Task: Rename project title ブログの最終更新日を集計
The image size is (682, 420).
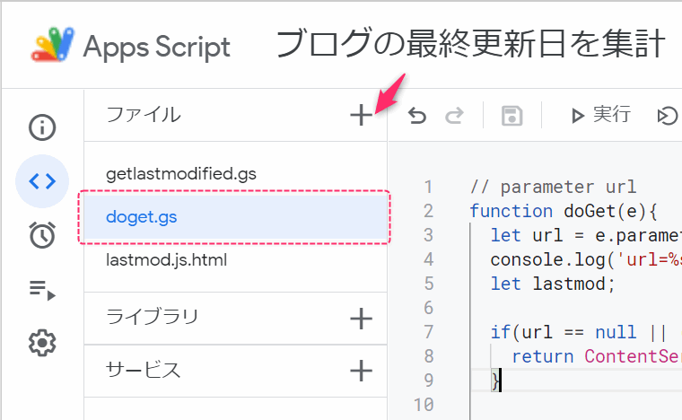Action: pyautogui.click(x=470, y=44)
